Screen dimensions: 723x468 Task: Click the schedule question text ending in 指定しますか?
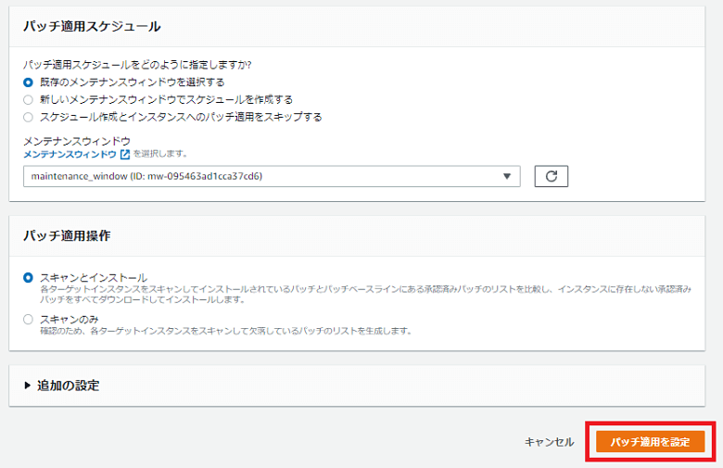coord(137,65)
